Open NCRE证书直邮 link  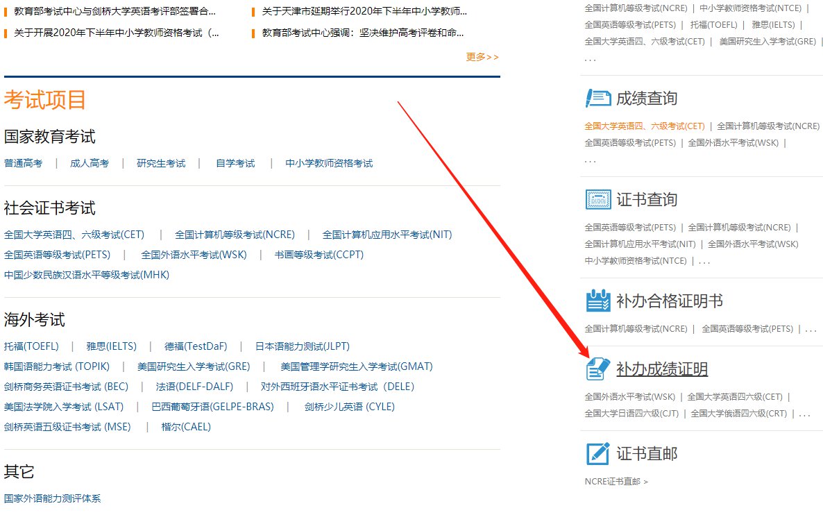pos(616,481)
